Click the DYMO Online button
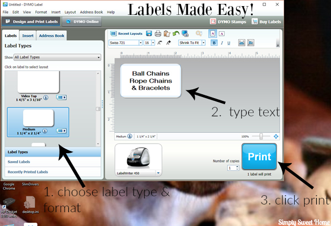The image size is (331, 226). coord(82,21)
